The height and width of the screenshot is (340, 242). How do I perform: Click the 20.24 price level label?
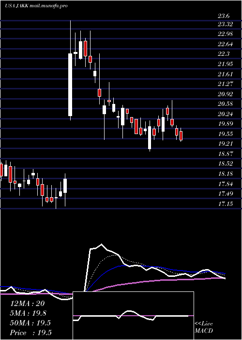coord(226,114)
